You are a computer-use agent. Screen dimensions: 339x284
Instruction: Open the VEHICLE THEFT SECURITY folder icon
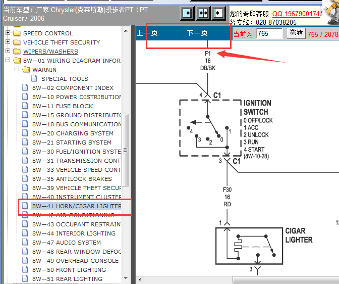pos(17,42)
